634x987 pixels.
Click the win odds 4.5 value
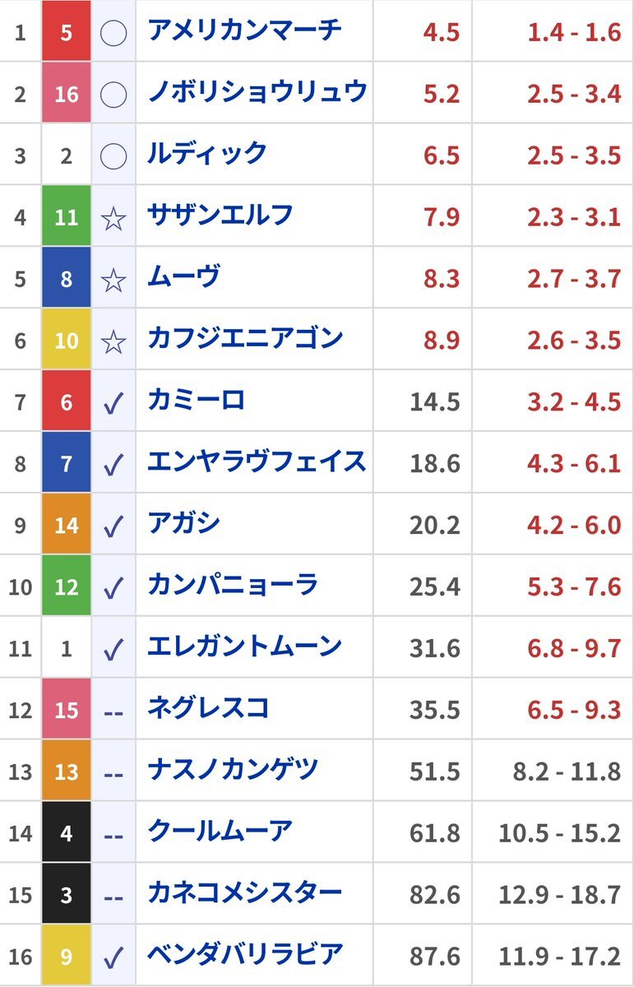coord(442,33)
